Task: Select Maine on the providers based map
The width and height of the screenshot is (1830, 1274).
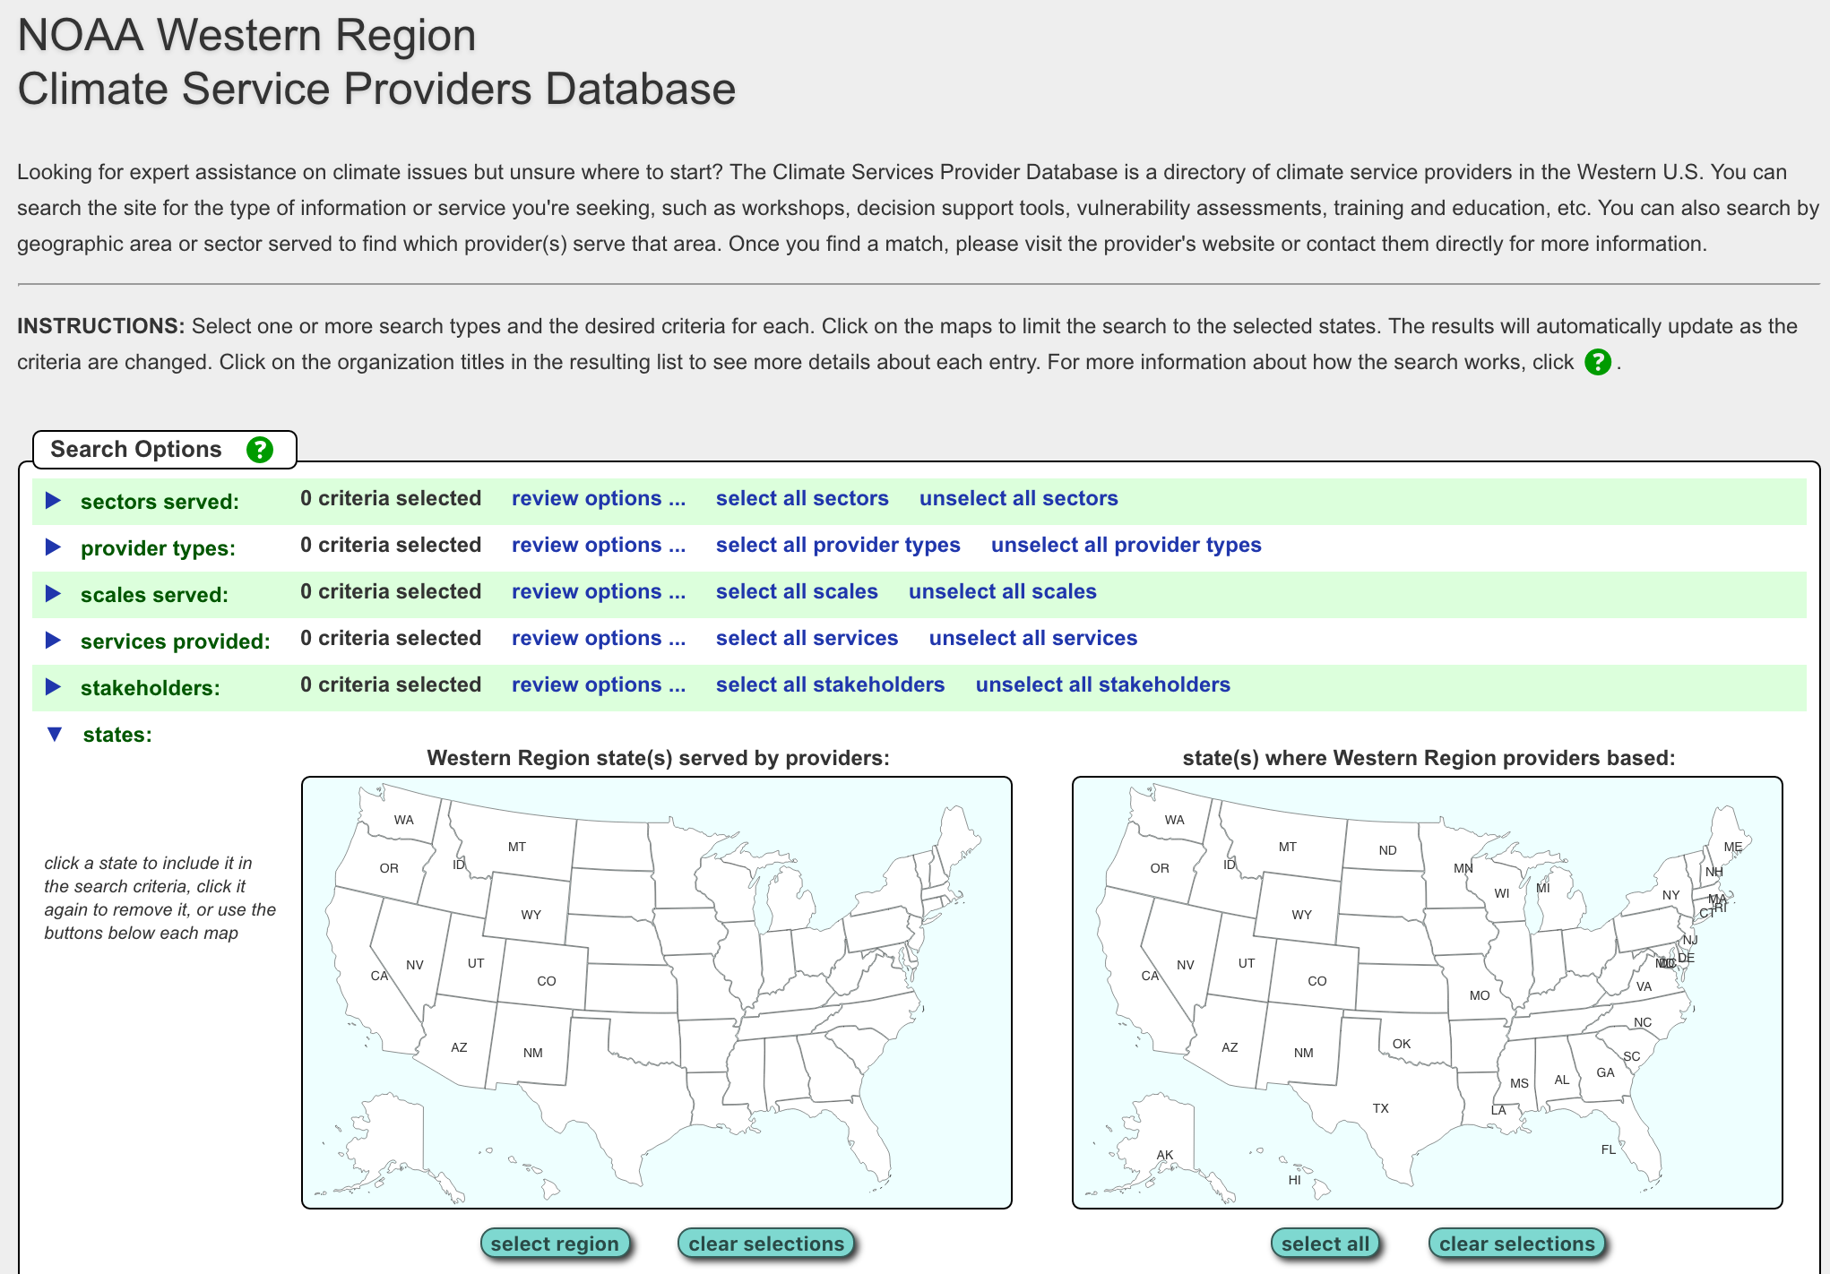Action: pos(1732,846)
